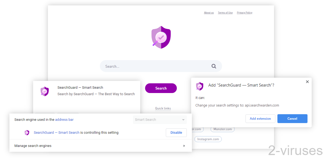Expand the Smart Search dropdown

tap(183, 119)
